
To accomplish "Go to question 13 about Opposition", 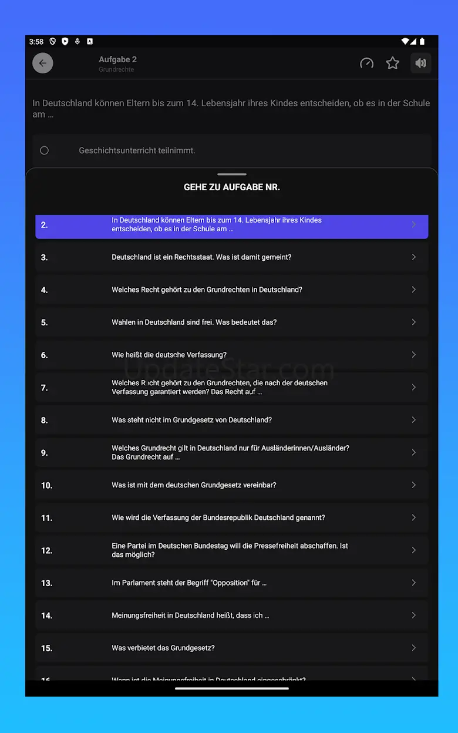I will point(232,583).
